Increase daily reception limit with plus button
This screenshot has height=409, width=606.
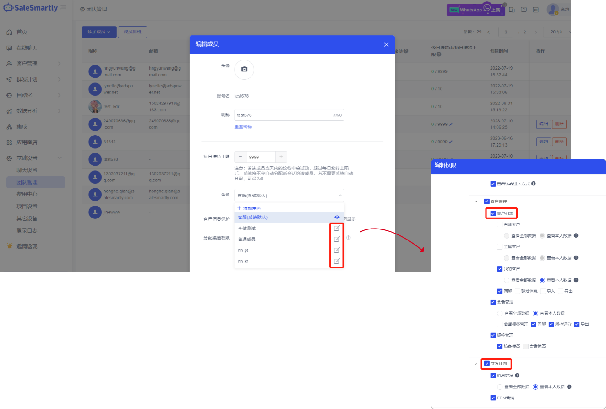281,157
